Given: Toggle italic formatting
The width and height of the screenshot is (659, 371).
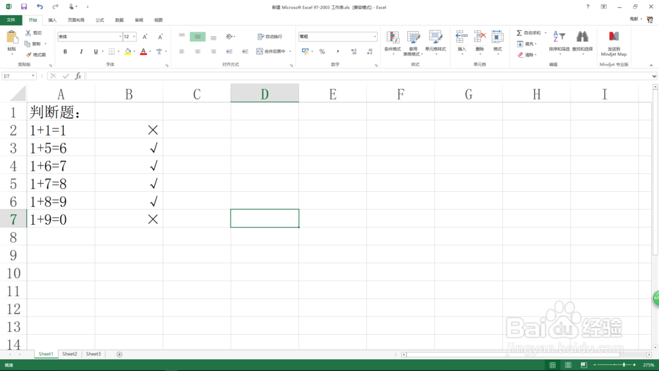Looking at the screenshot, I should pos(80,51).
